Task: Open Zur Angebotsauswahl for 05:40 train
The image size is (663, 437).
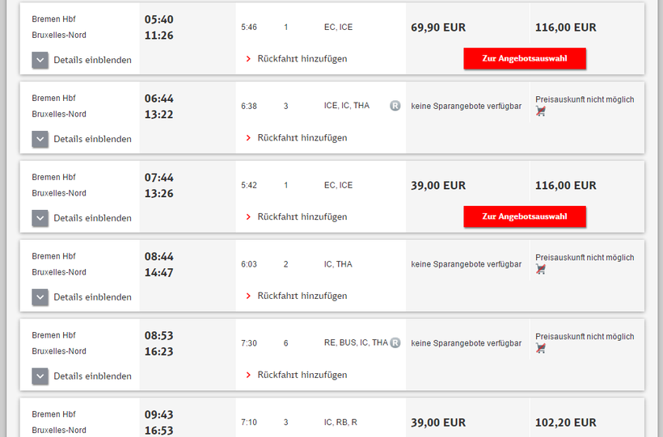Action: pyautogui.click(x=524, y=58)
